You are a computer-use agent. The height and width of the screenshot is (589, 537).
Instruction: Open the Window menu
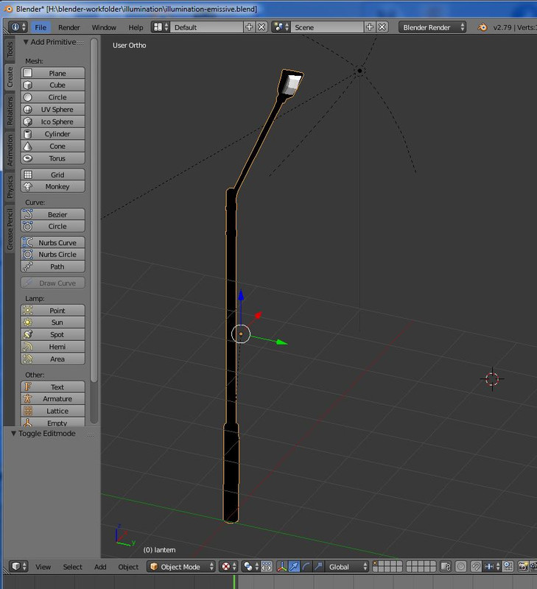click(x=104, y=27)
